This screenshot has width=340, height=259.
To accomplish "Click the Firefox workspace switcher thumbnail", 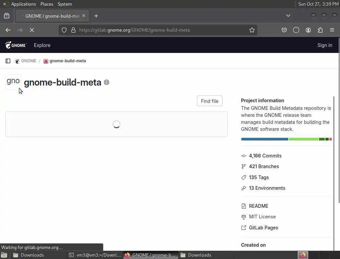I will click(303, 255).
